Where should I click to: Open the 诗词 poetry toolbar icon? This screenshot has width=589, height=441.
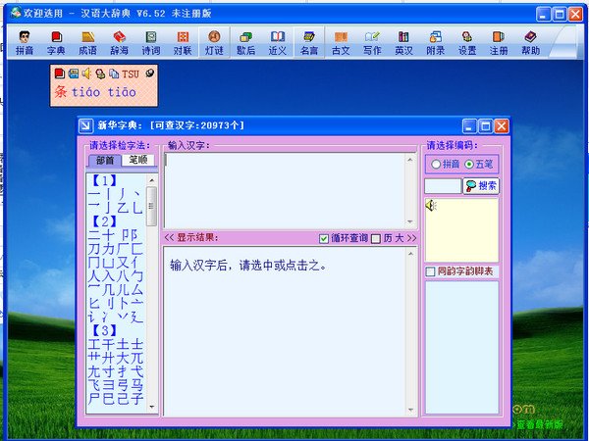(x=150, y=43)
